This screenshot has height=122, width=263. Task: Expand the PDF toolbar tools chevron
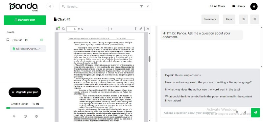(148, 29)
